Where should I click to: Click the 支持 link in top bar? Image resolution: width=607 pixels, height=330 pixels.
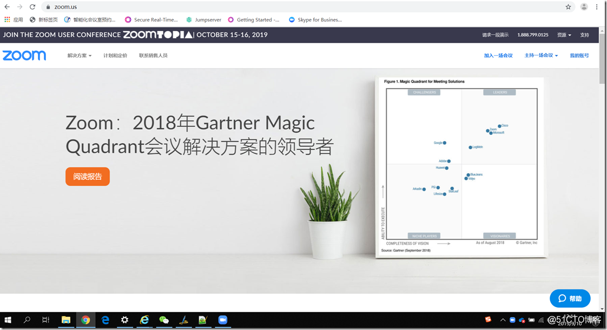[584, 35]
